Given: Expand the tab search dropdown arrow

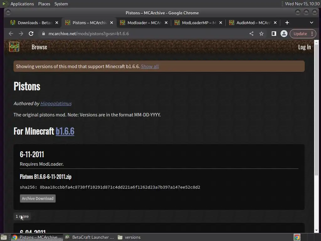Looking at the screenshot, I should [x=311, y=23].
